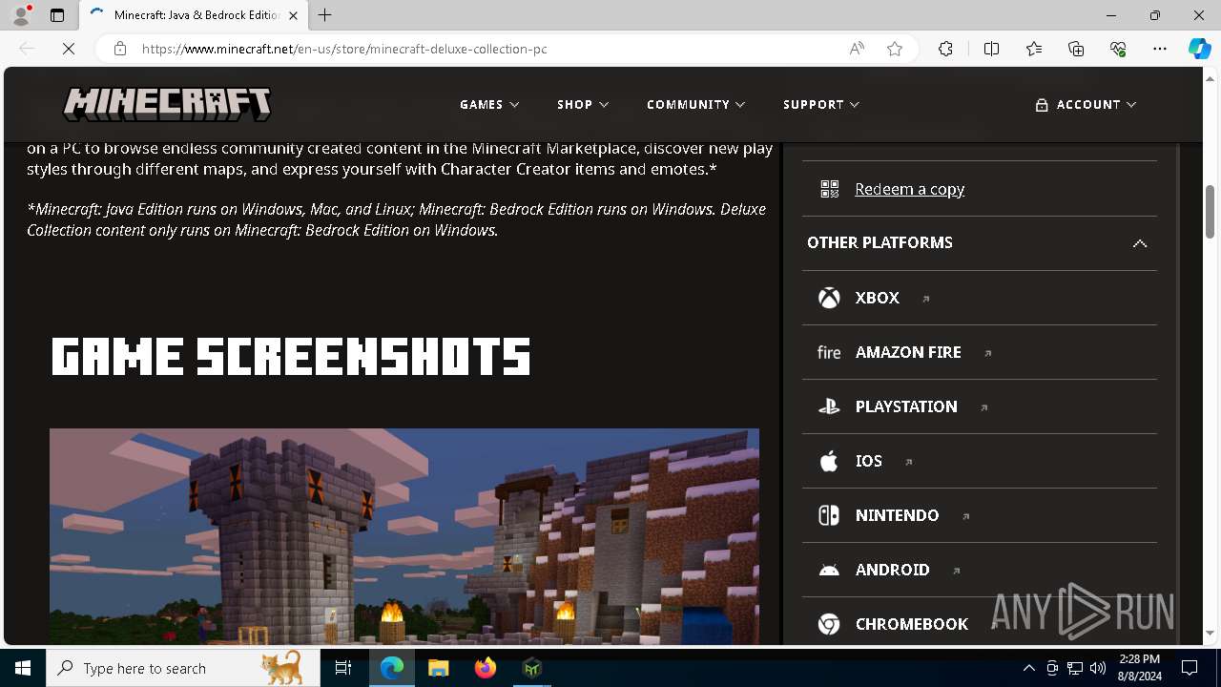Stop page loading with the X button
This screenshot has height=687, width=1221.
point(69,49)
